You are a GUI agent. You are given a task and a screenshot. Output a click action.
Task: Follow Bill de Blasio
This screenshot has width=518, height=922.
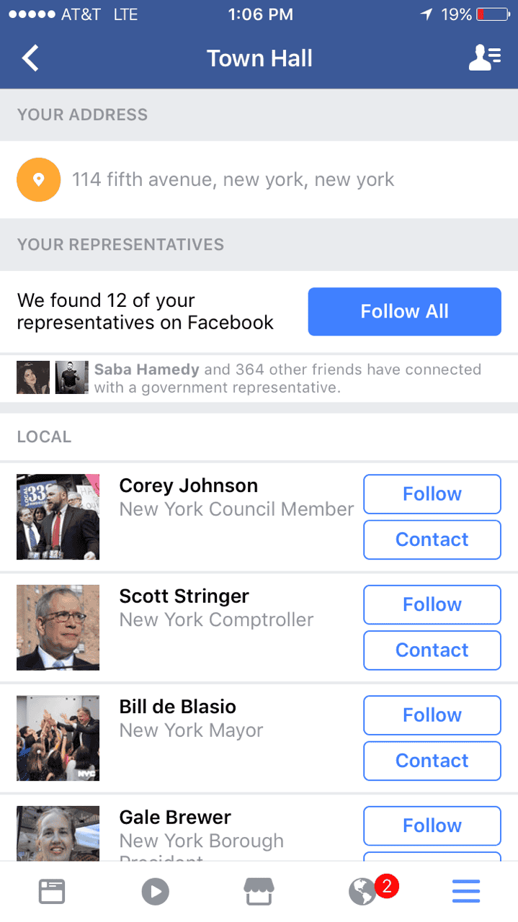tap(432, 715)
